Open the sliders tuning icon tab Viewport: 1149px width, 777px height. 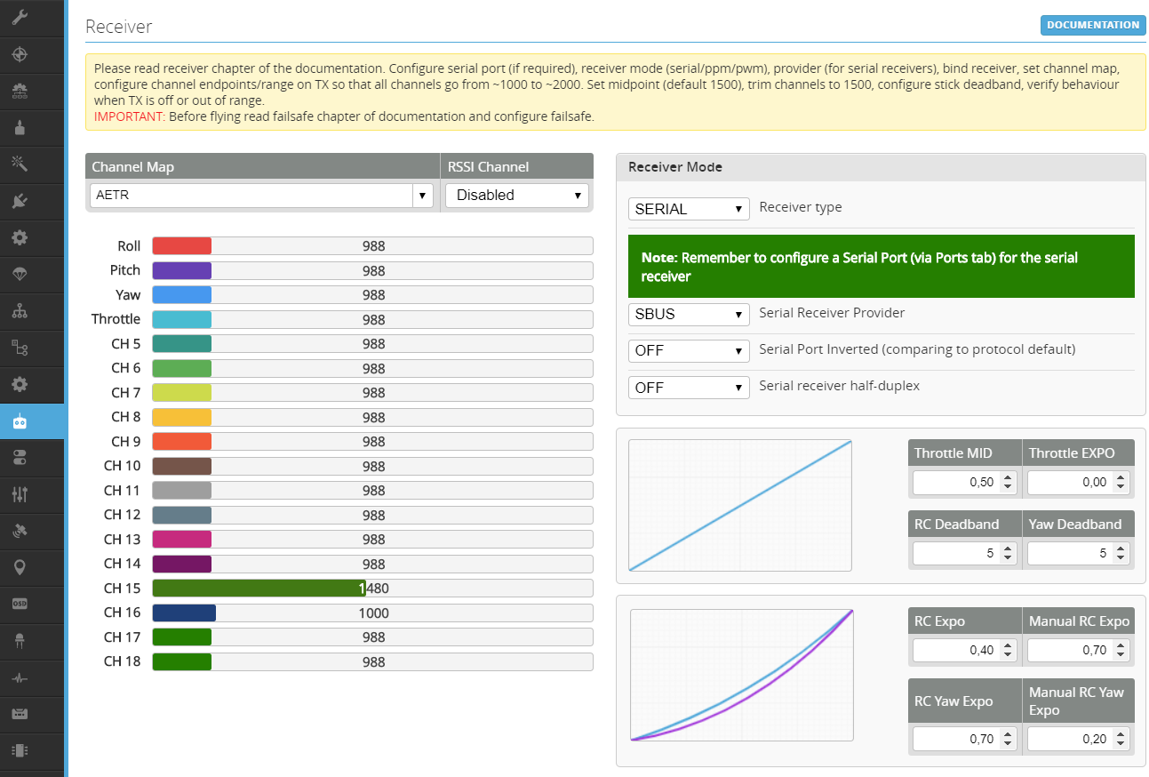point(20,494)
